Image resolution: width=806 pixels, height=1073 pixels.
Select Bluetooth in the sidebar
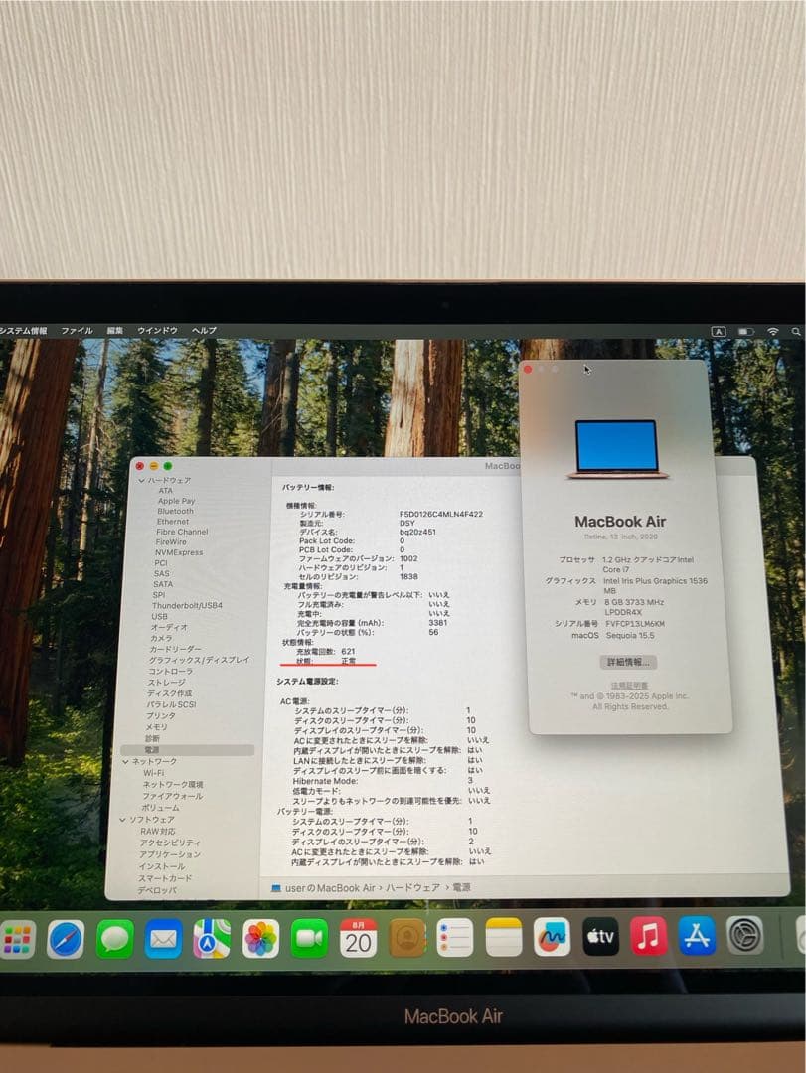pyautogui.click(x=175, y=511)
